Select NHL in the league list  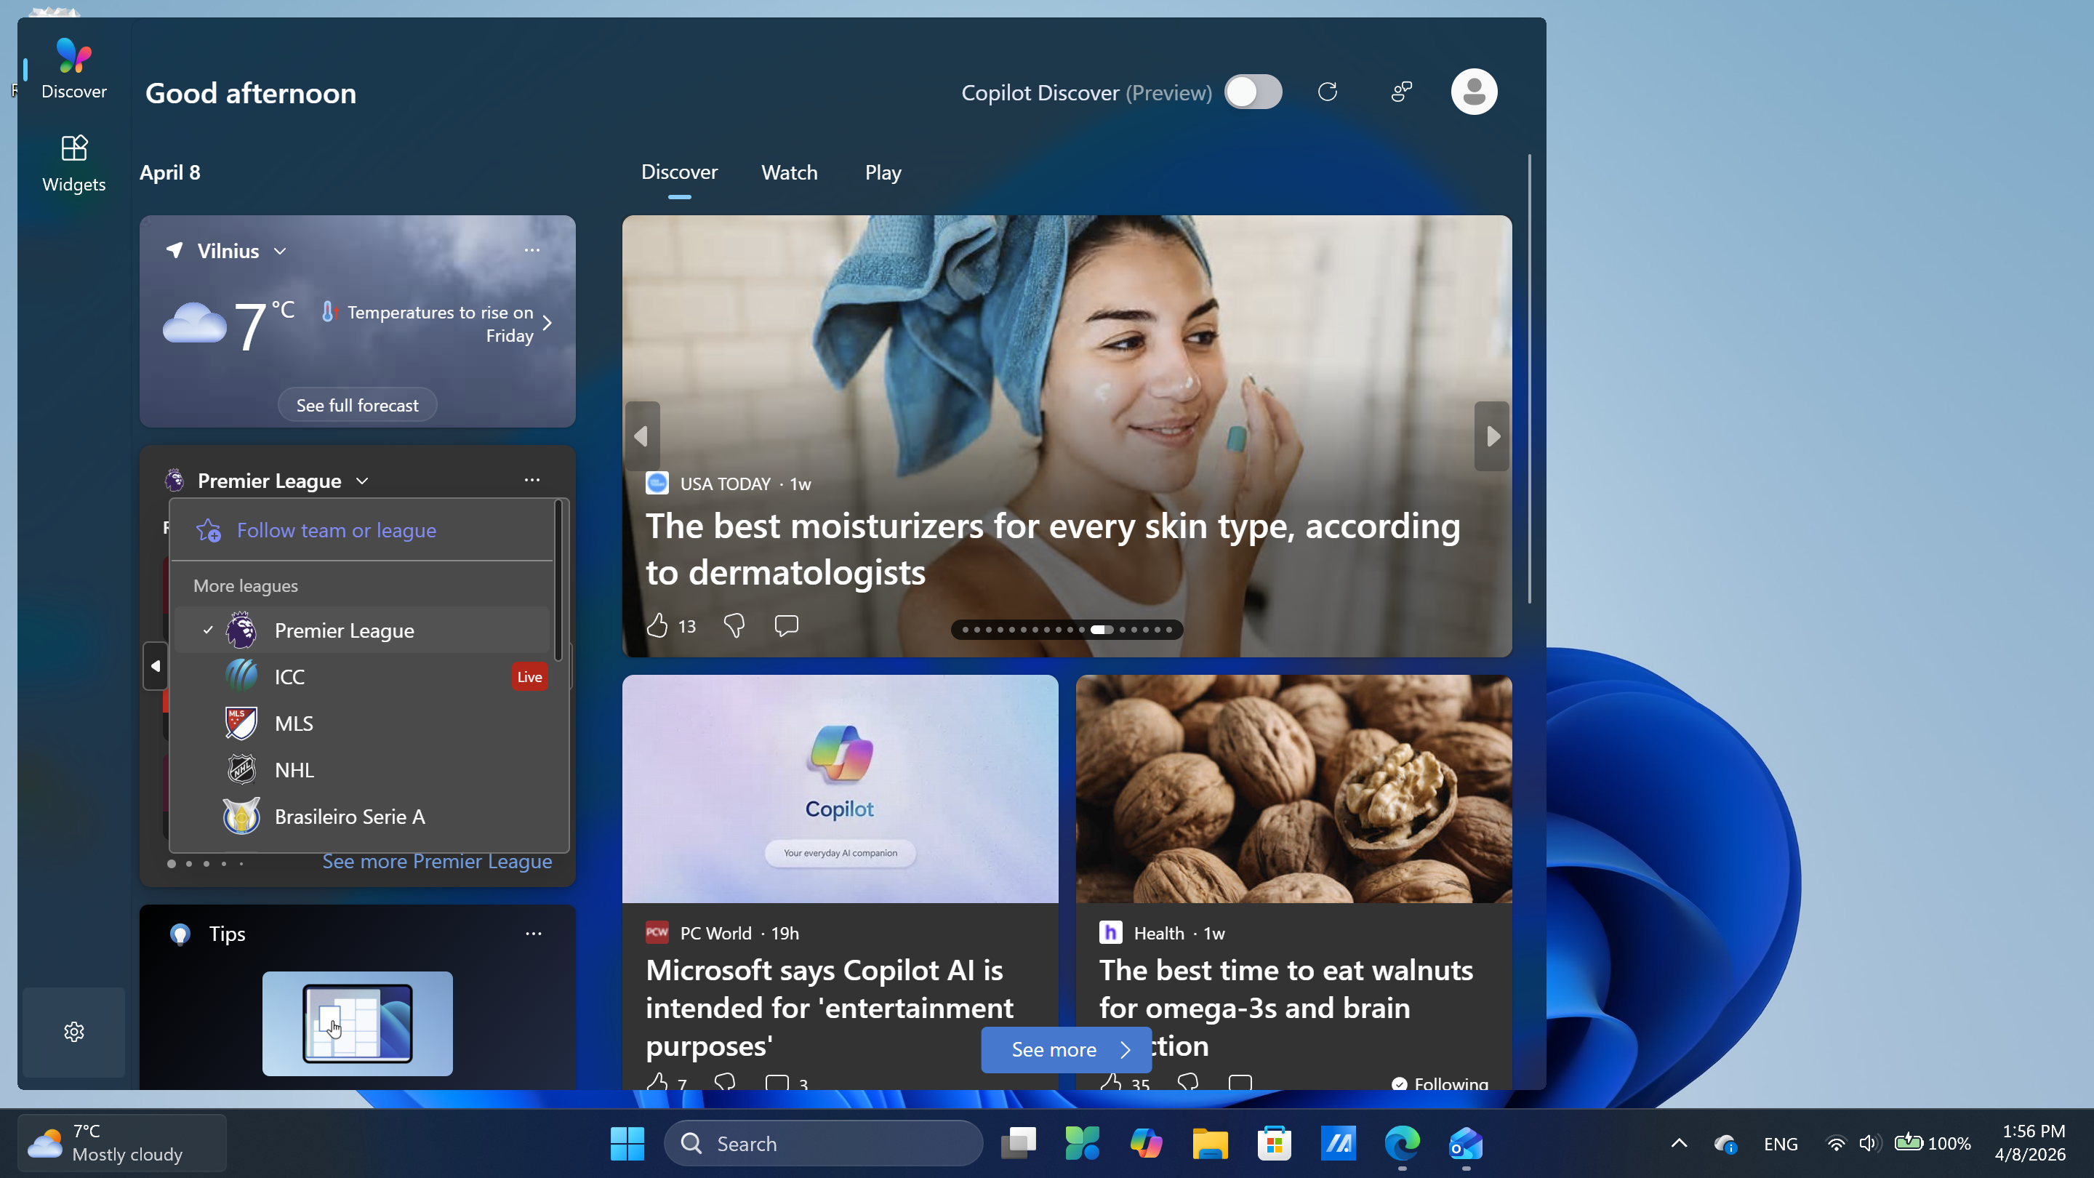363,769
